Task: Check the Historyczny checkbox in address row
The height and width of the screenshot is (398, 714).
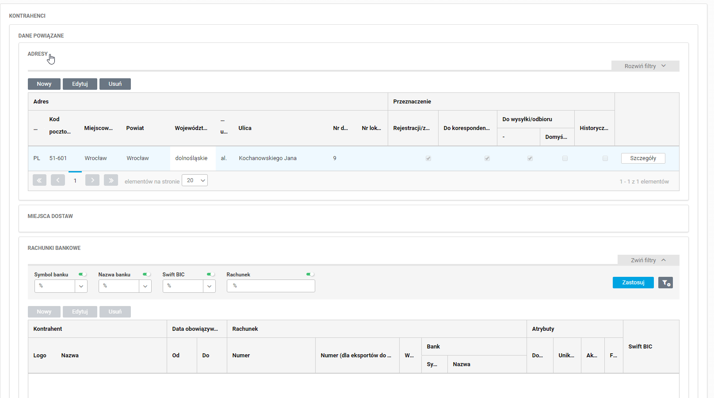Action: tap(605, 158)
